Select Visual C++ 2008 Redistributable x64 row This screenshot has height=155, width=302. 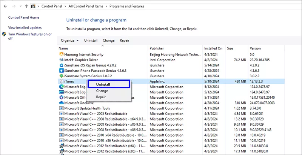point(171,119)
